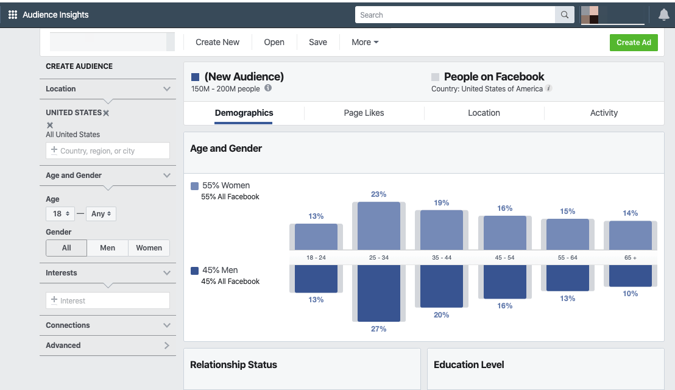Collapse the Age and Gender section chevron
675x390 pixels.
[167, 175]
